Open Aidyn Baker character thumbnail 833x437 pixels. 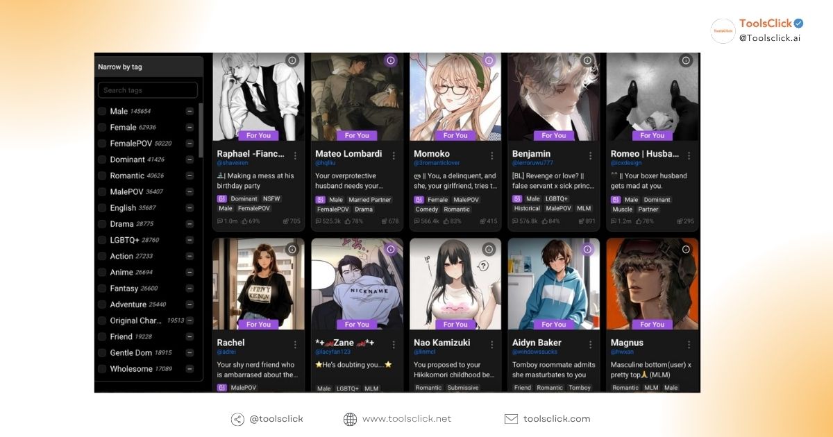tap(554, 284)
